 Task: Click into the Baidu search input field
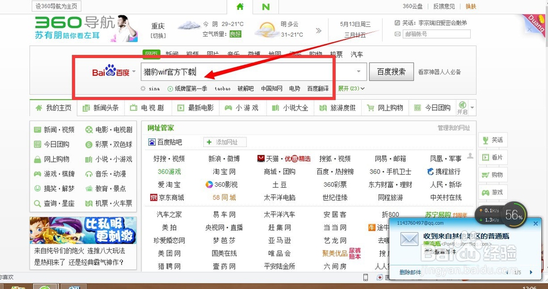click(x=253, y=72)
